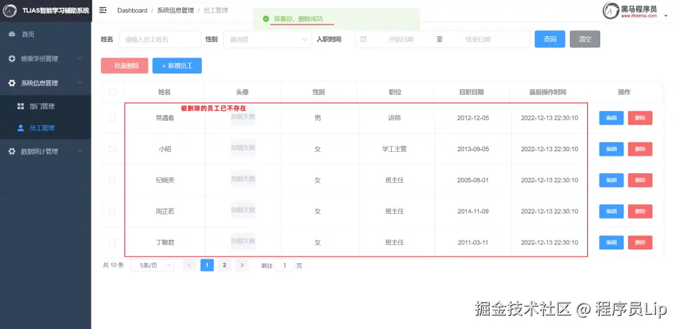
Task: Click the 开始日期 start date field
Action: tap(401, 39)
